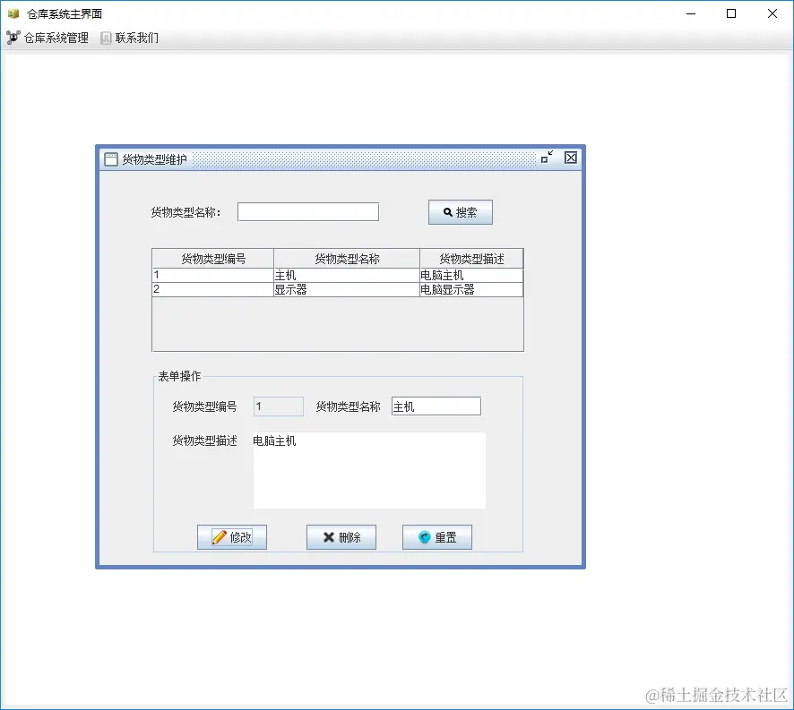
Task: Click the pencil icon on the 修改 button
Action: [219, 536]
